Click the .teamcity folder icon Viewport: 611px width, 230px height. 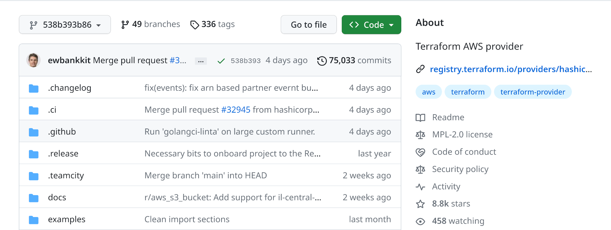coord(34,176)
